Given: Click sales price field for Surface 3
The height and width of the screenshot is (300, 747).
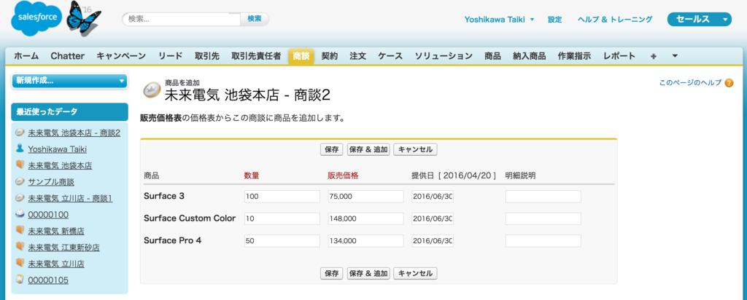Looking at the screenshot, I should coord(366,197).
